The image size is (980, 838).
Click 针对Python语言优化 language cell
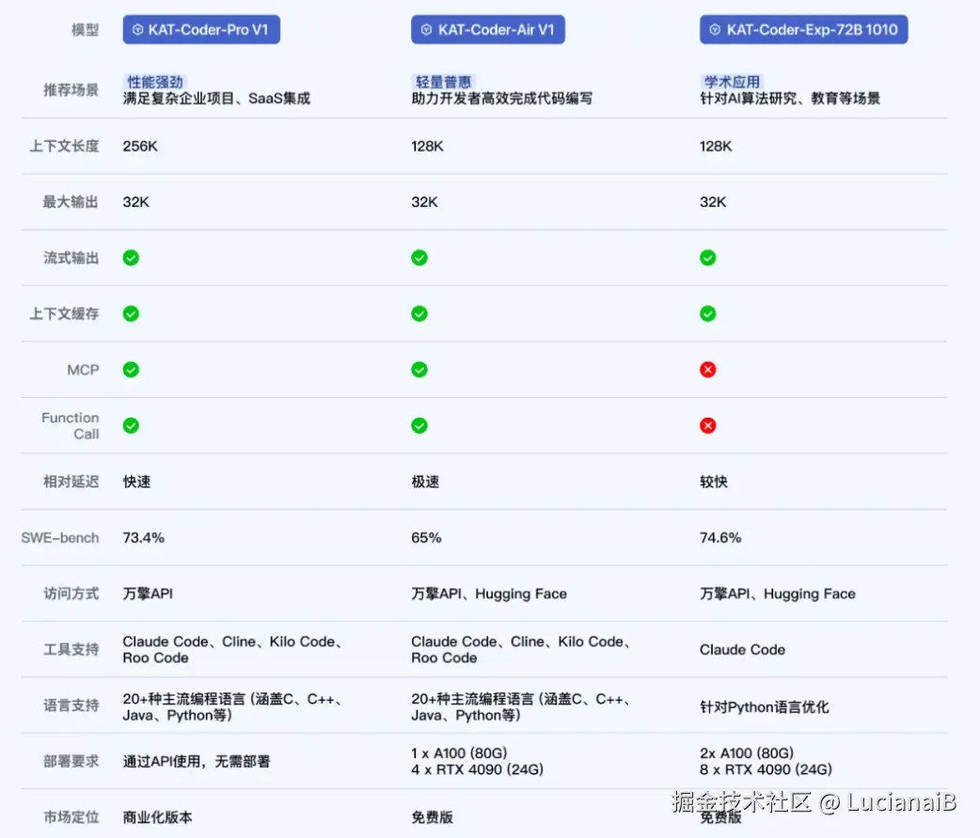coord(765,706)
